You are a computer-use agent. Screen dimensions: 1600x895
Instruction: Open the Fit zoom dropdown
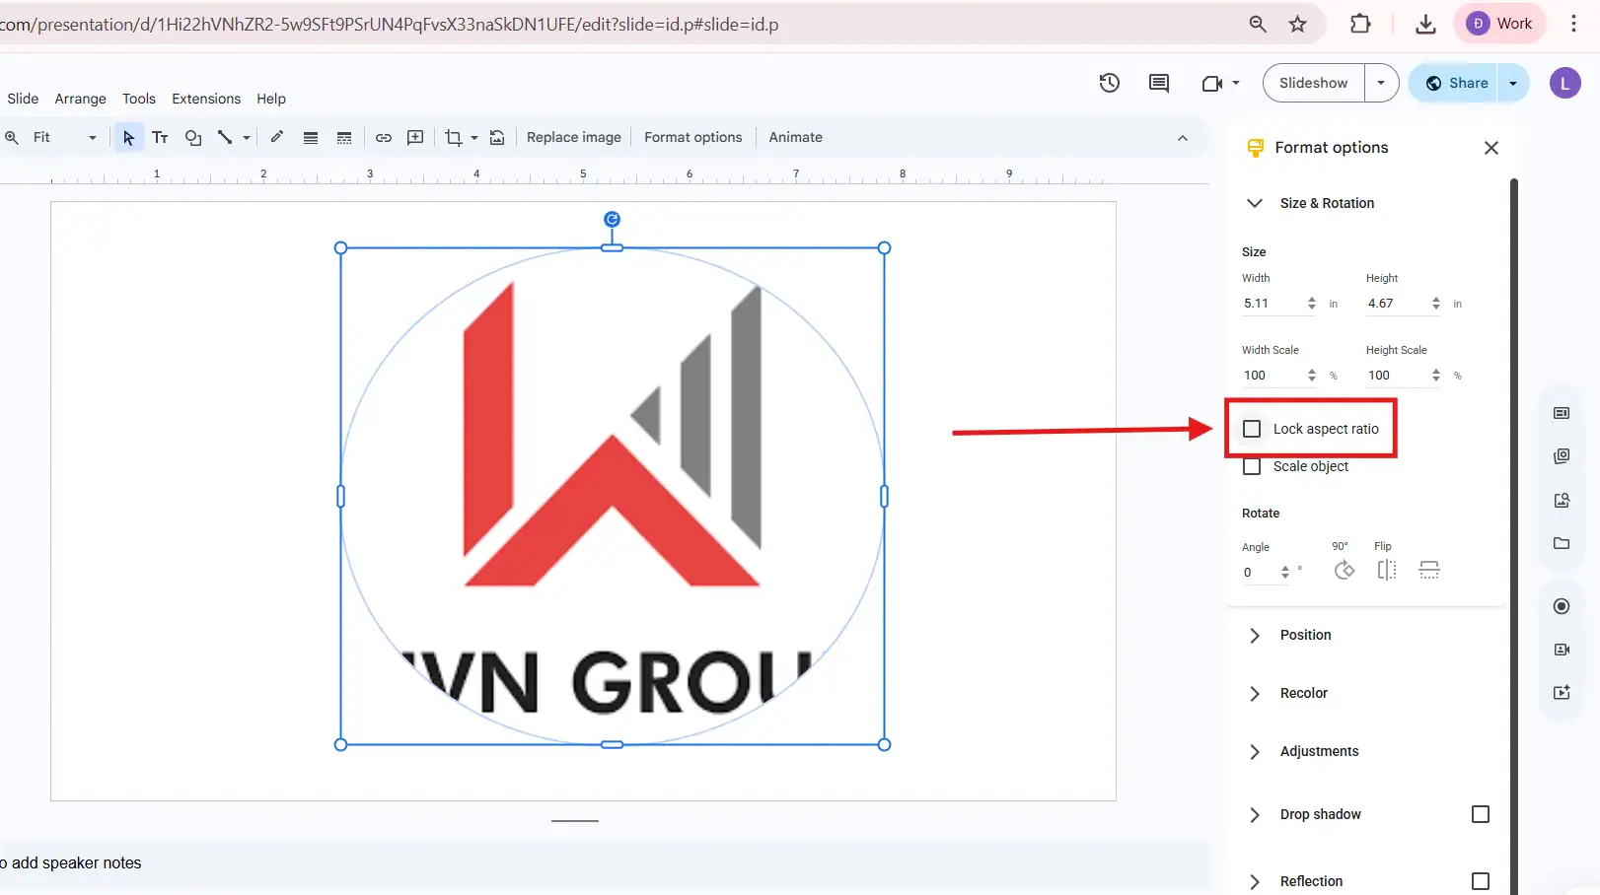tap(92, 137)
